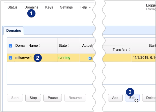Viewport: 156px width, 112px height.
Task: Expand the Help dropdown menu
Action: tap(85, 7)
